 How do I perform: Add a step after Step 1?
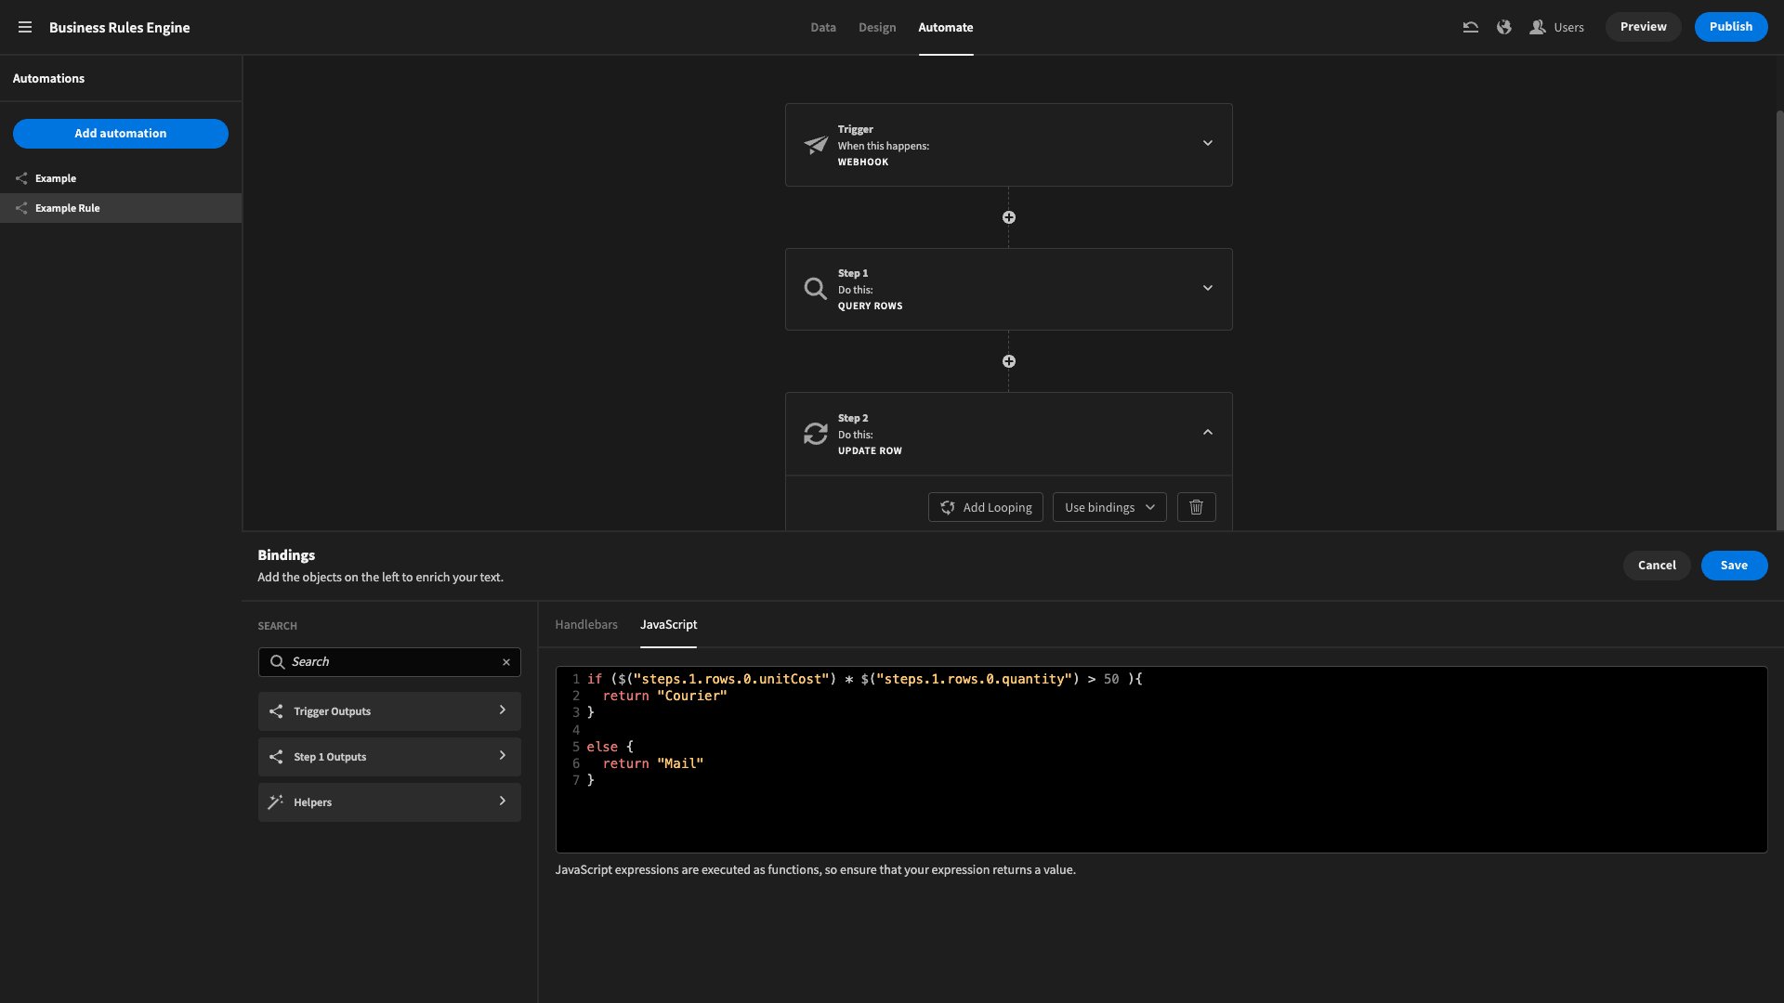[x=1008, y=361]
